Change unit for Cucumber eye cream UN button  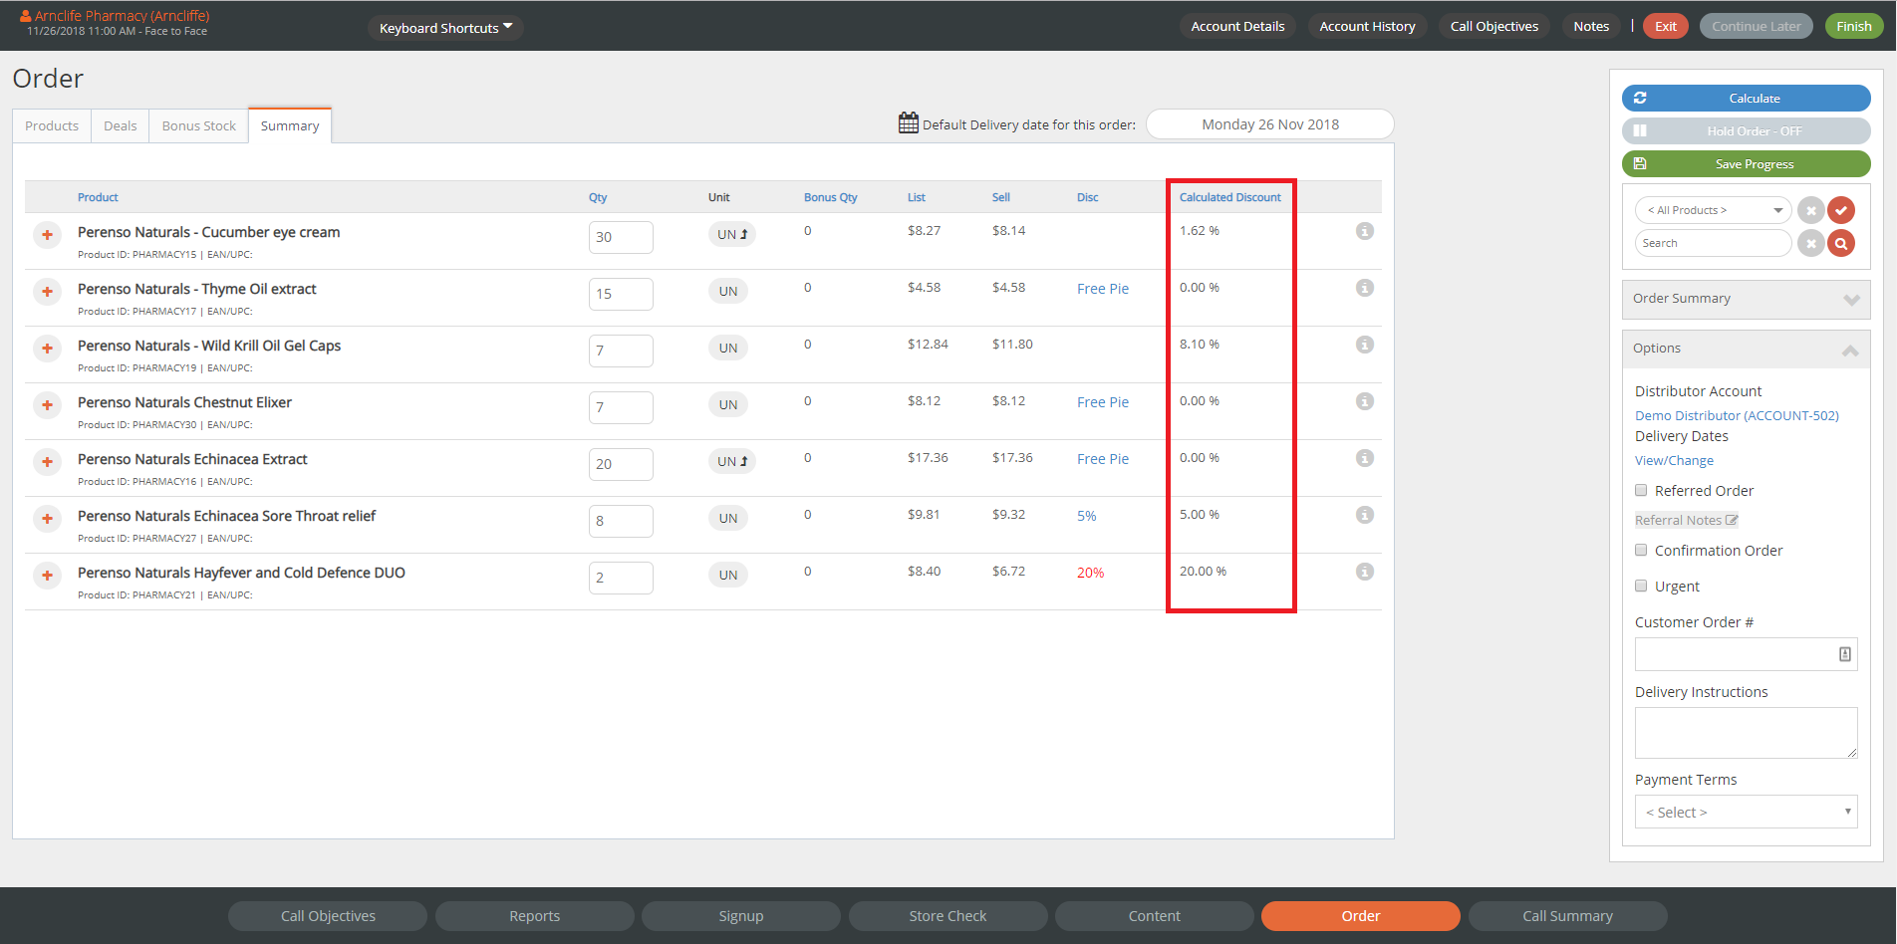(732, 235)
